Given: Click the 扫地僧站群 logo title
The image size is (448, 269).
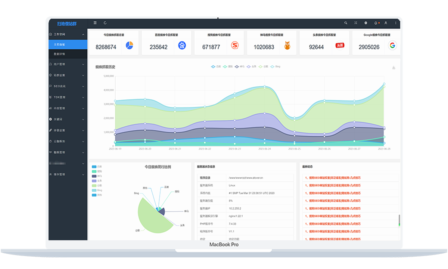Looking at the screenshot, I should 67,24.
